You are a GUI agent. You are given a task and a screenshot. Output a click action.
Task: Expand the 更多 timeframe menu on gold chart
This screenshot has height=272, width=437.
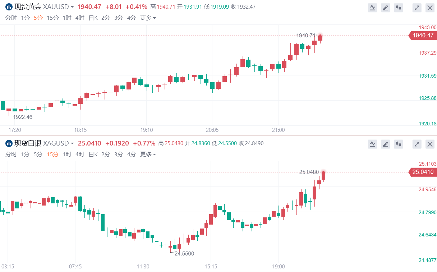pos(148,18)
